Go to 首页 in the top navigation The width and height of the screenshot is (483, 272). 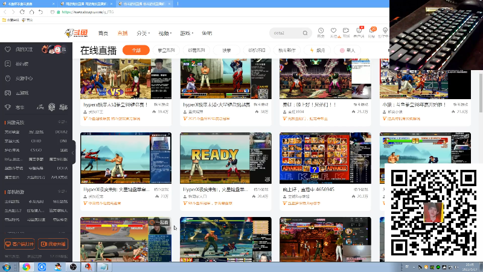tap(103, 33)
